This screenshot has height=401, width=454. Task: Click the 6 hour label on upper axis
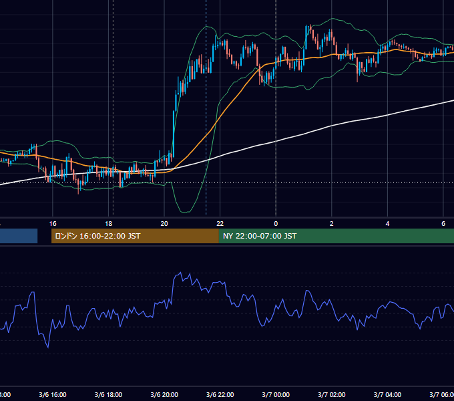tap(443, 224)
